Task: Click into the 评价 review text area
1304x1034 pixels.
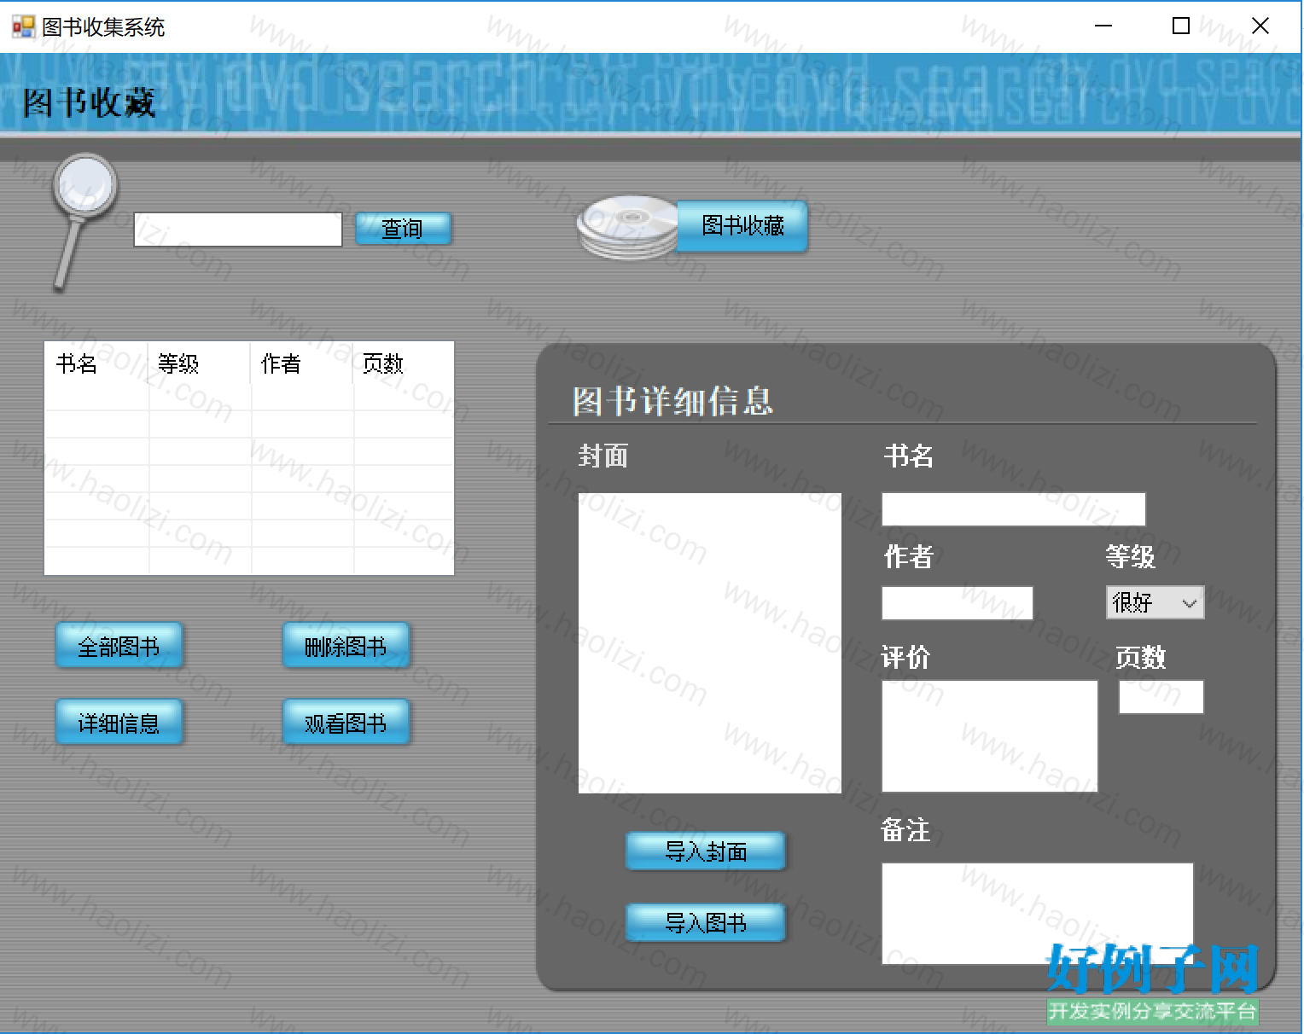Action: (x=989, y=736)
